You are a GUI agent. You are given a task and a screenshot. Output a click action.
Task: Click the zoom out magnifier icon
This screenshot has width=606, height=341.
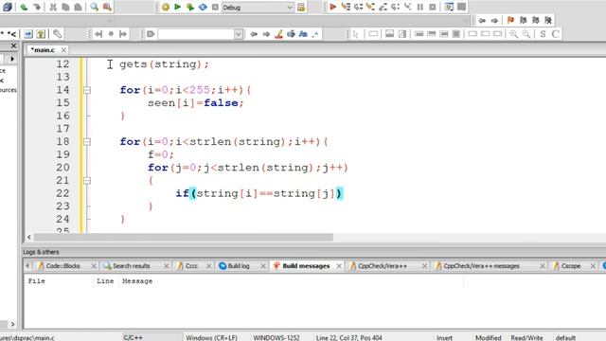pyautogui.click(x=526, y=34)
